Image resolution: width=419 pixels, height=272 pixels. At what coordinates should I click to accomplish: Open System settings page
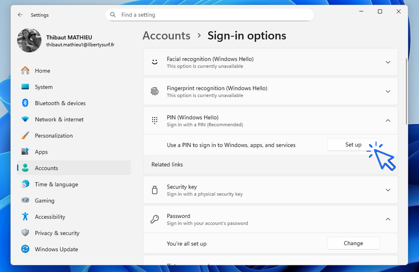click(x=74, y=87)
